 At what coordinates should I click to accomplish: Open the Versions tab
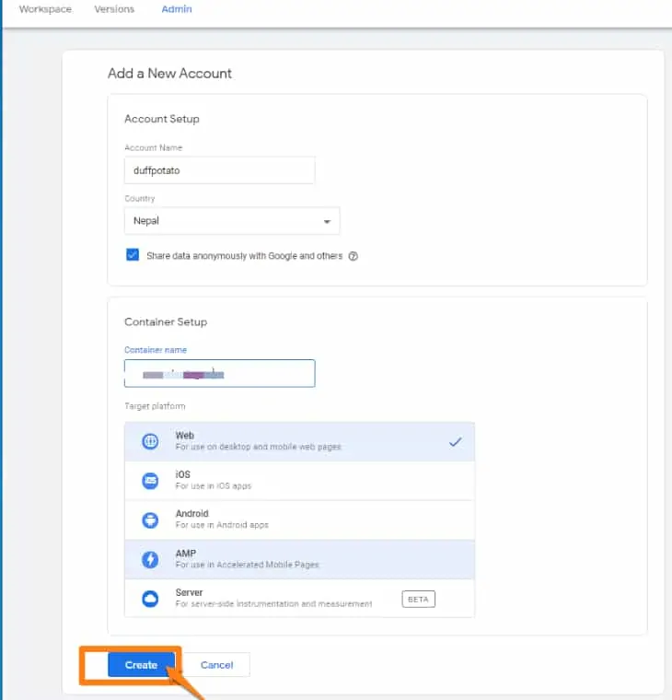tap(114, 9)
